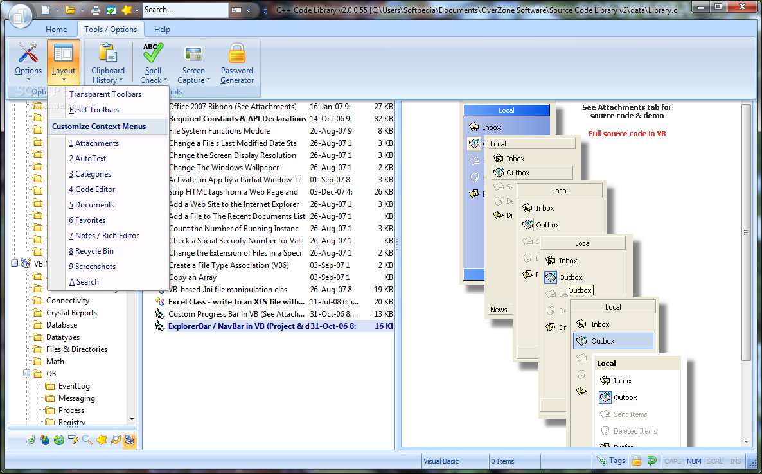Open Clipboard History from the ribbon
The image size is (762, 474).
(108, 63)
